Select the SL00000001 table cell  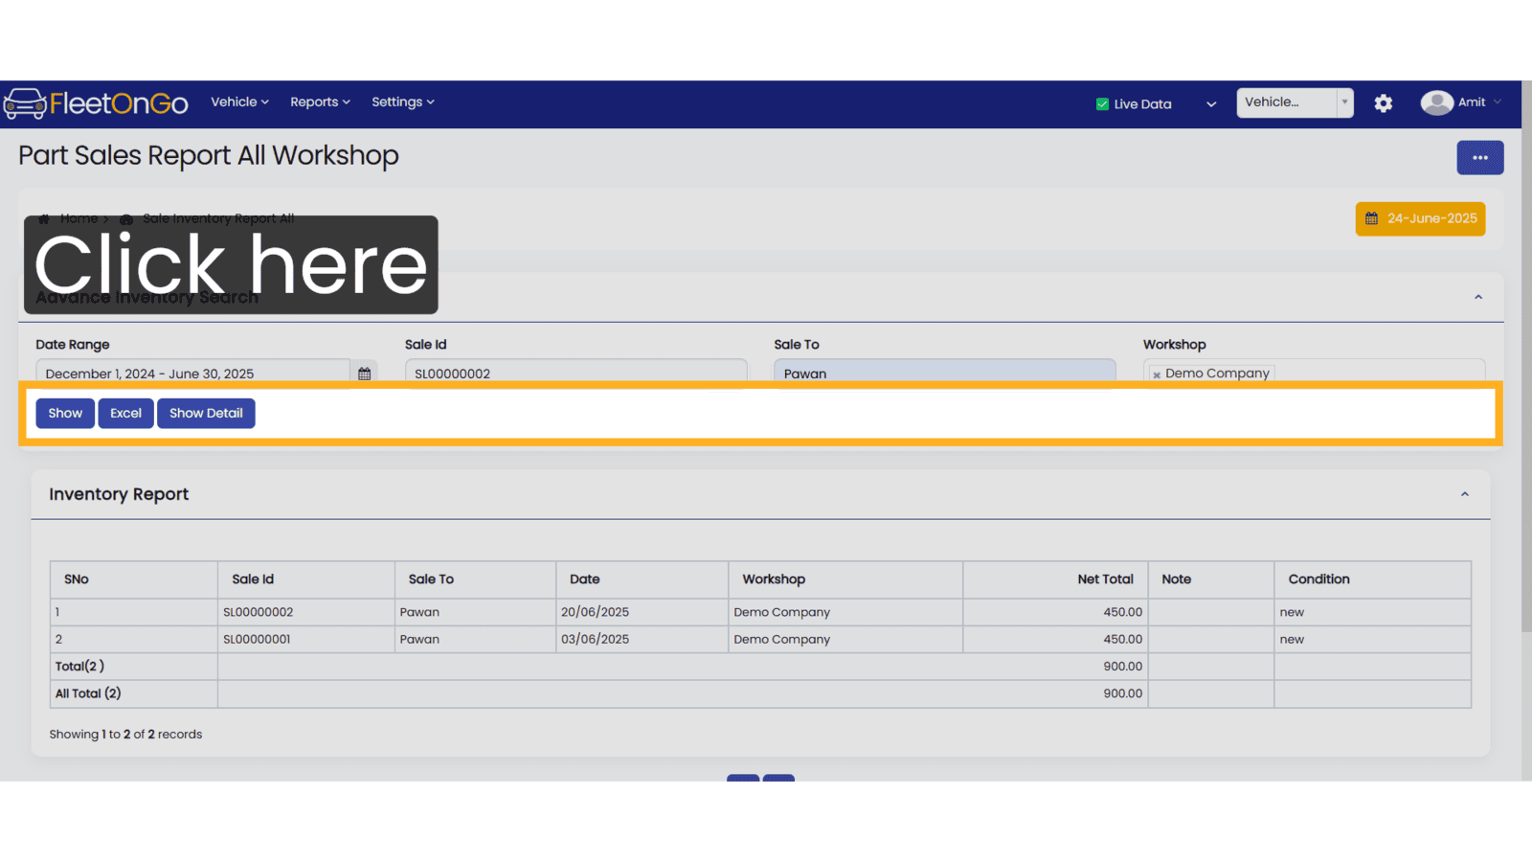pos(306,639)
